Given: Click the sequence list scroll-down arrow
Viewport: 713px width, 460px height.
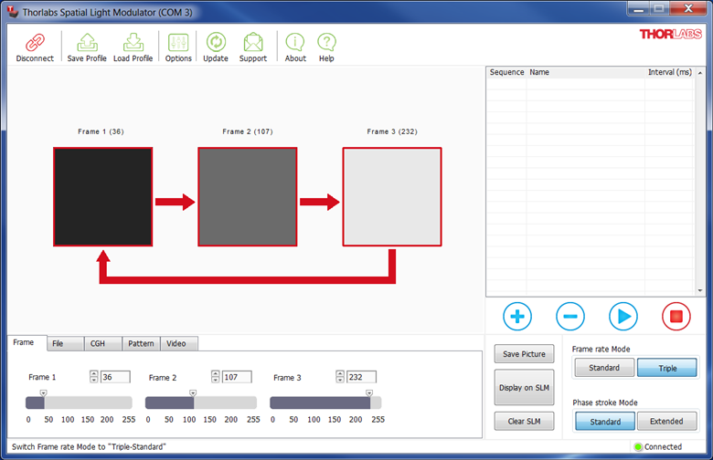Looking at the screenshot, I should [700, 290].
